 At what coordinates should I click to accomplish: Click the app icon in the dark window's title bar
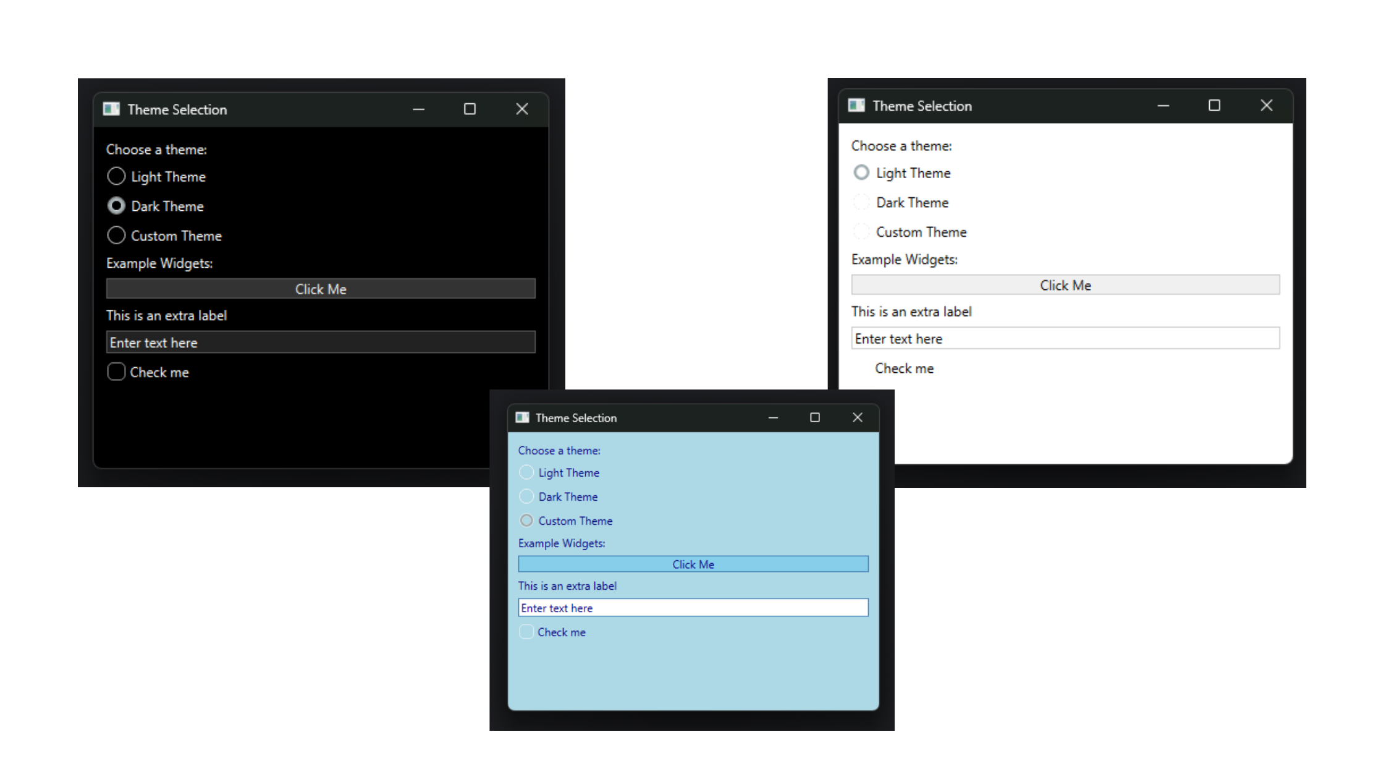click(x=112, y=109)
